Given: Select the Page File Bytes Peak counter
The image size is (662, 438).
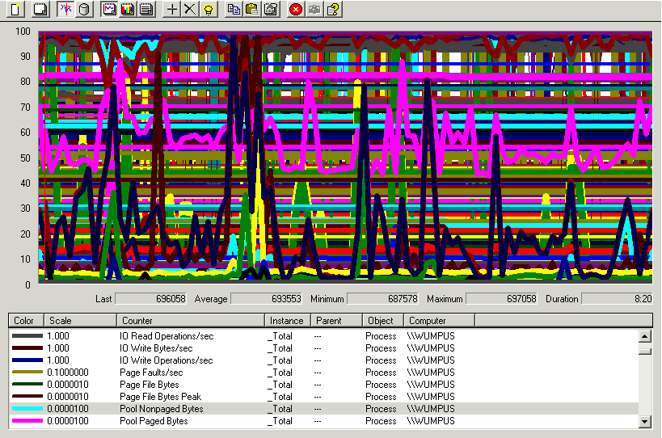Looking at the screenshot, I should coord(323,397).
